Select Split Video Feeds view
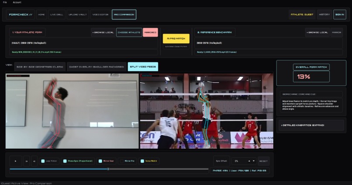352x185 pixels. (143, 67)
